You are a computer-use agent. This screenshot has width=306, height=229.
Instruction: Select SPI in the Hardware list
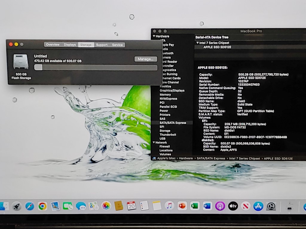pos(162,127)
